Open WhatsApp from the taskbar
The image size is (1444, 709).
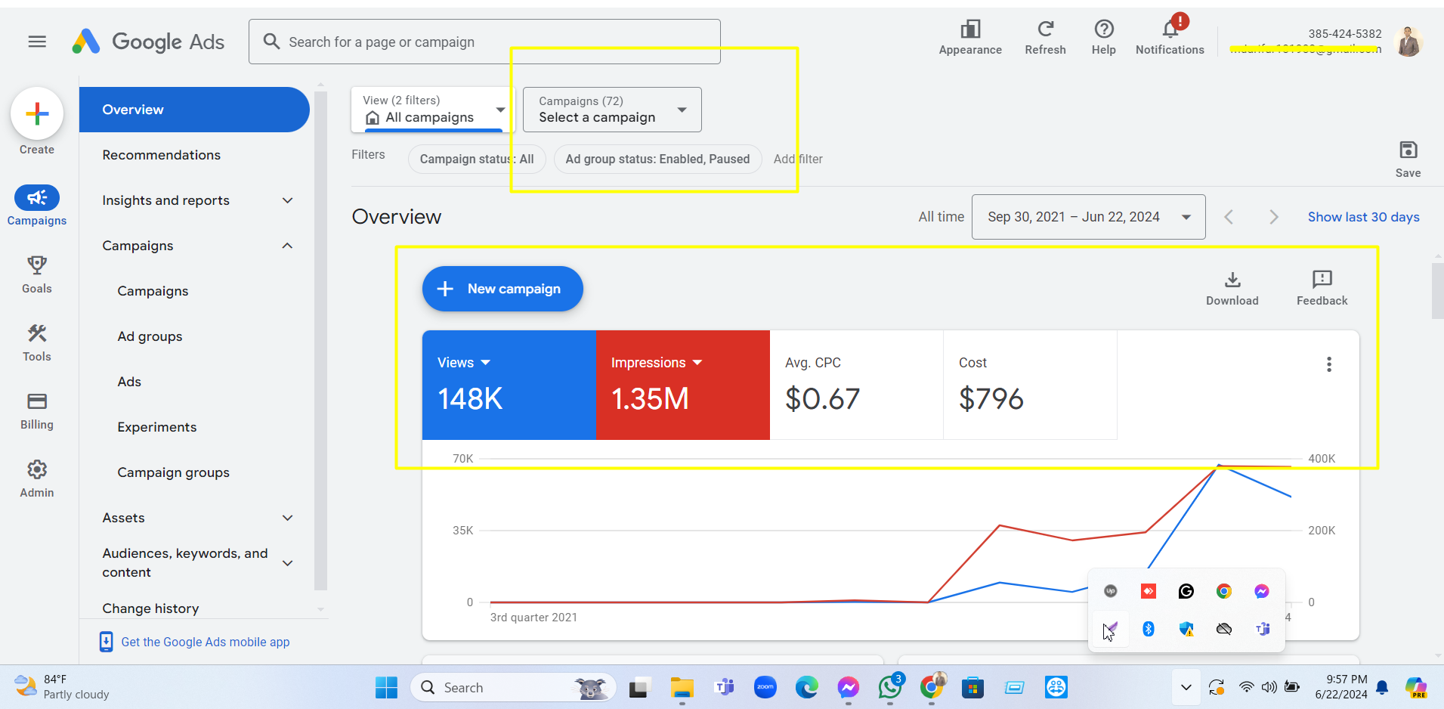889,687
